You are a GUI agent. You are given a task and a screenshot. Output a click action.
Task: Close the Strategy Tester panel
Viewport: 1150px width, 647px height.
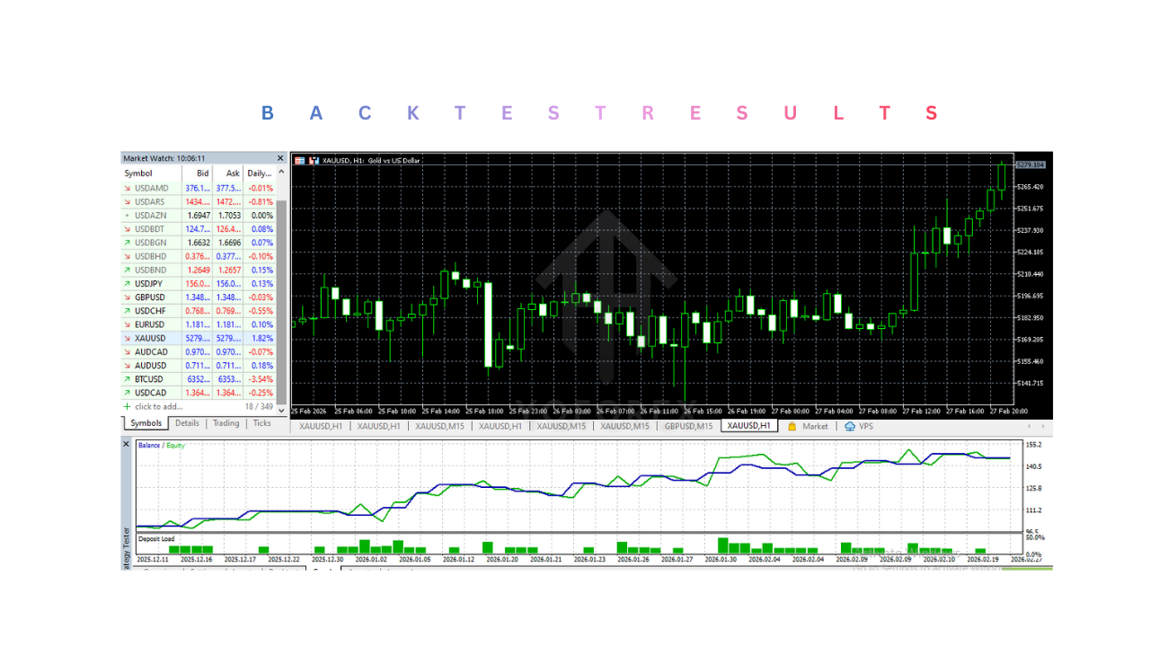point(126,444)
